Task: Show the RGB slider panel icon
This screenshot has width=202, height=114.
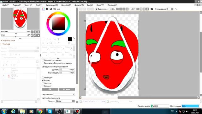Action: (47, 9)
